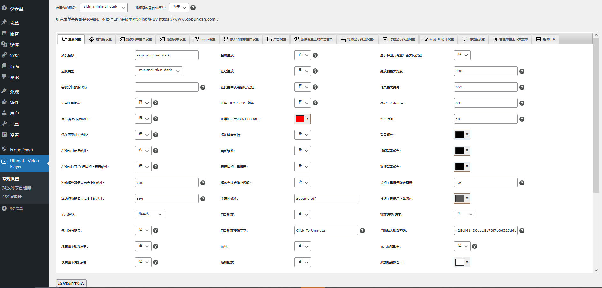Viewport: 602px width, 288px height.
Task: Open help for 视频播放器启动行为
Action: (193, 8)
